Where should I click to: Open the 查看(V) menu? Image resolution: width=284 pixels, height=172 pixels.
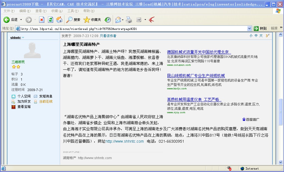41,11
